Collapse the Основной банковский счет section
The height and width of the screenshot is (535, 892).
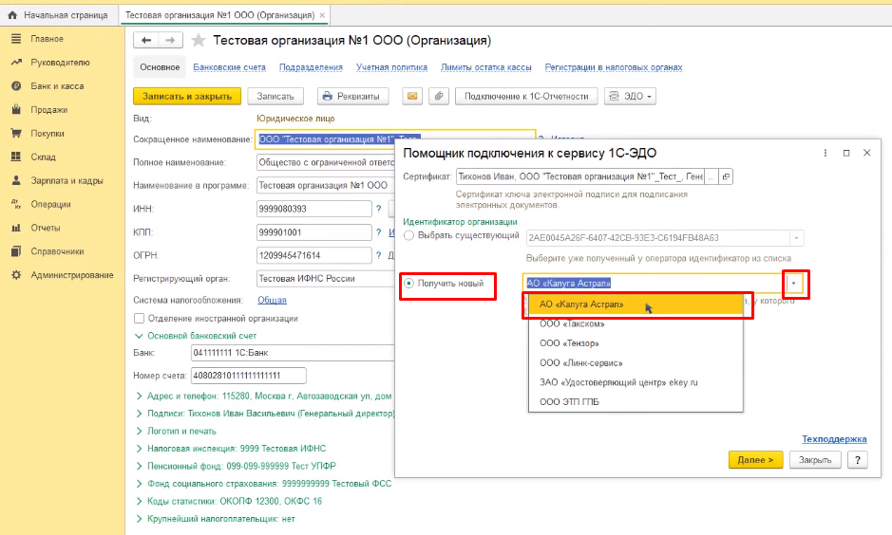(x=139, y=336)
